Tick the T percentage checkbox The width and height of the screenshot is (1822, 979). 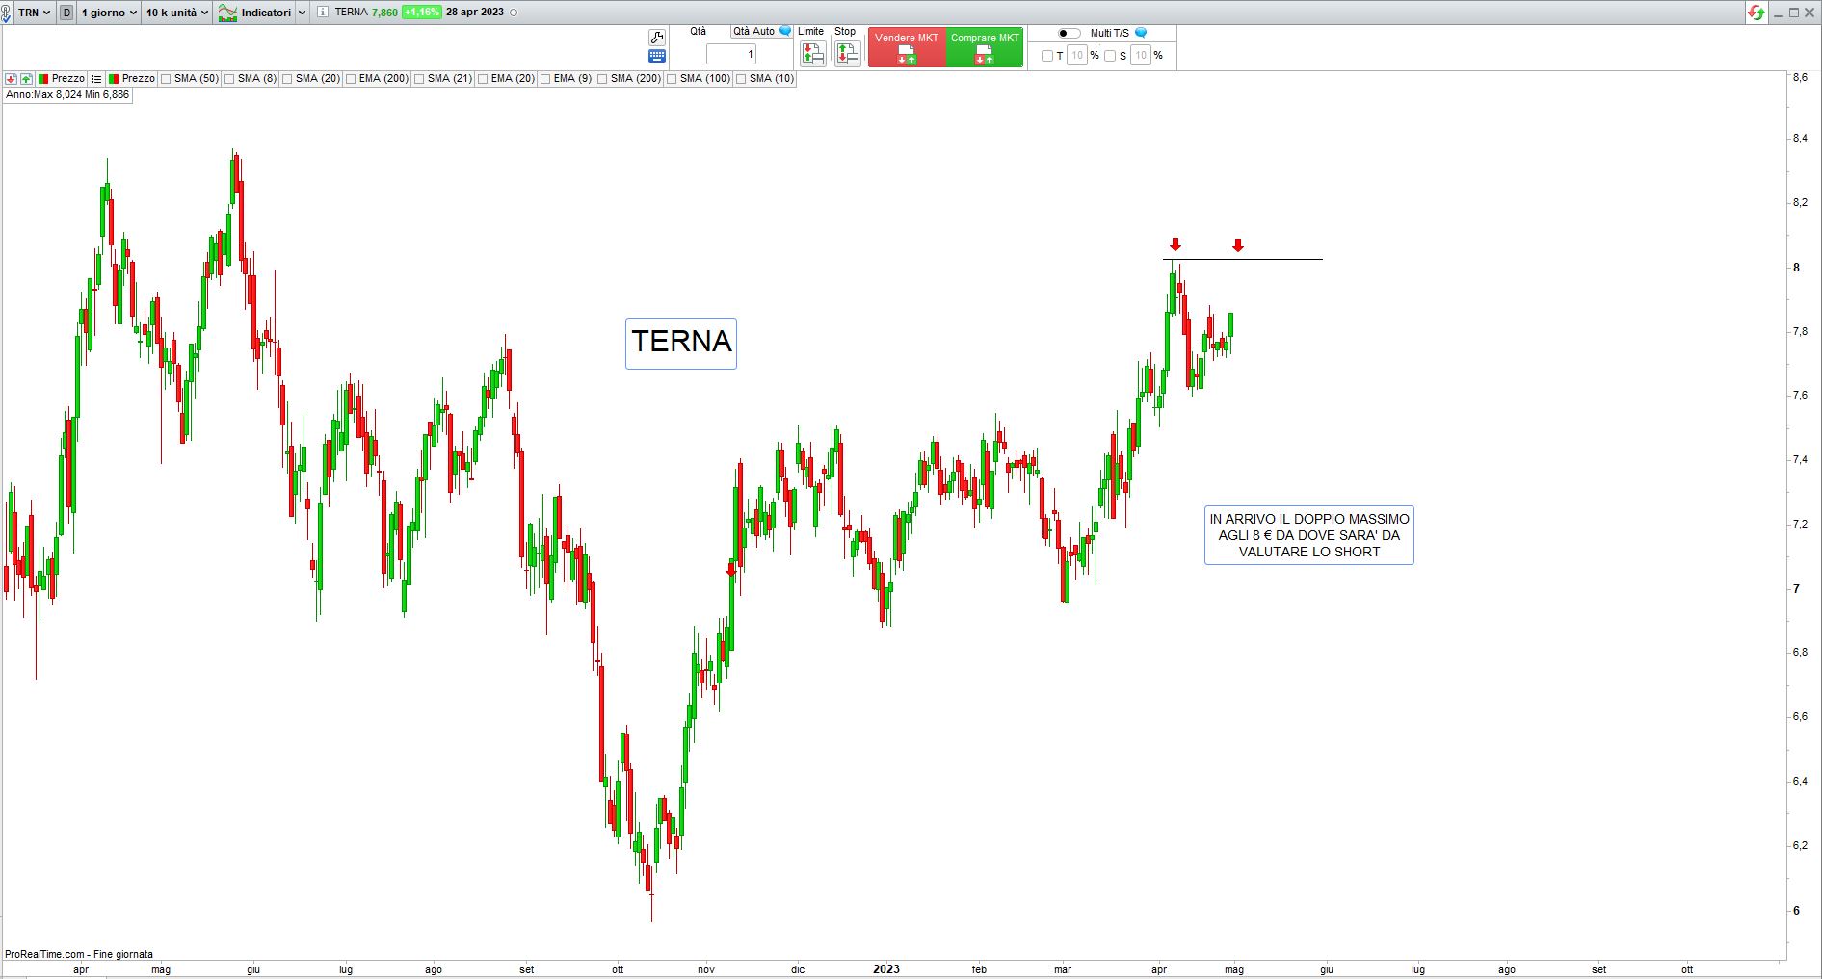(1047, 56)
